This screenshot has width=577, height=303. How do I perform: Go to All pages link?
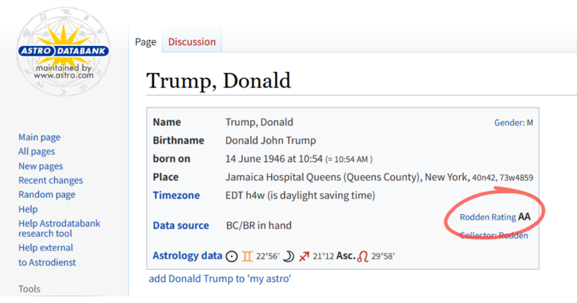click(x=37, y=151)
